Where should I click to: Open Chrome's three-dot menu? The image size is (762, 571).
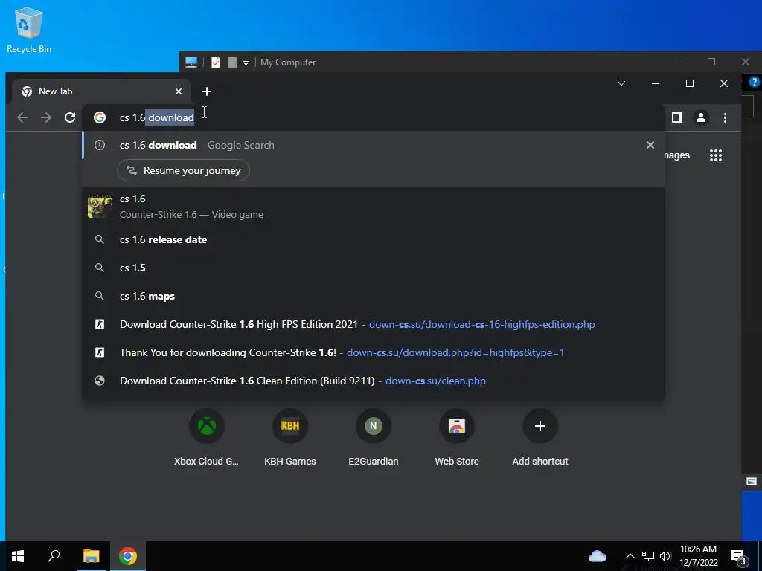coord(725,117)
